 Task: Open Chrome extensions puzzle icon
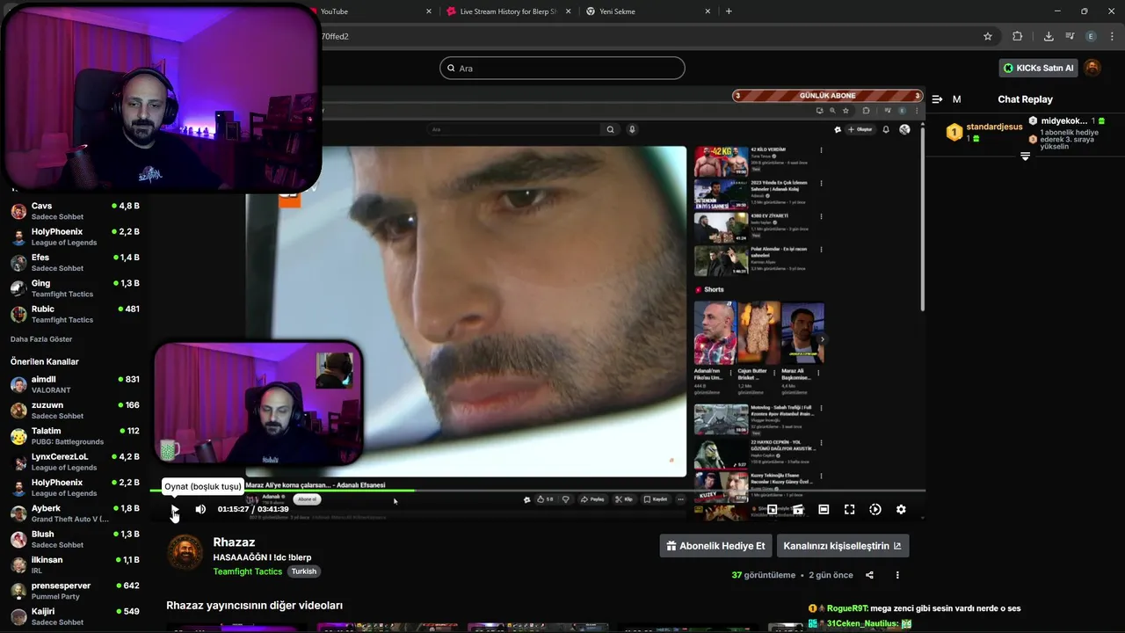pyautogui.click(x=1018, y=36)
